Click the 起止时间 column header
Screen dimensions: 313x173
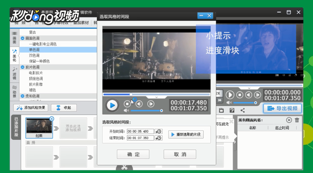pyautogui.click(x=282, y=128)
